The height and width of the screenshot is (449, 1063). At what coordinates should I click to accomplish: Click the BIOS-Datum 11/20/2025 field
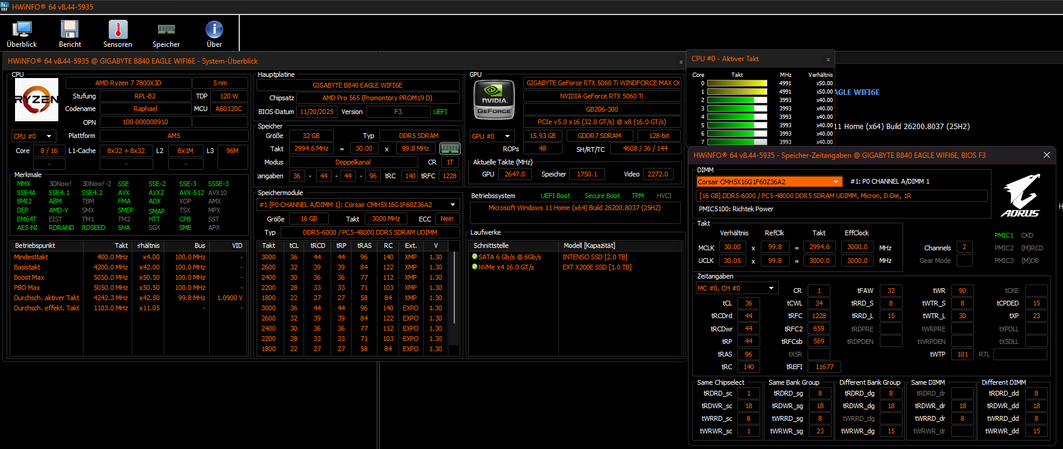pos(317,112)
